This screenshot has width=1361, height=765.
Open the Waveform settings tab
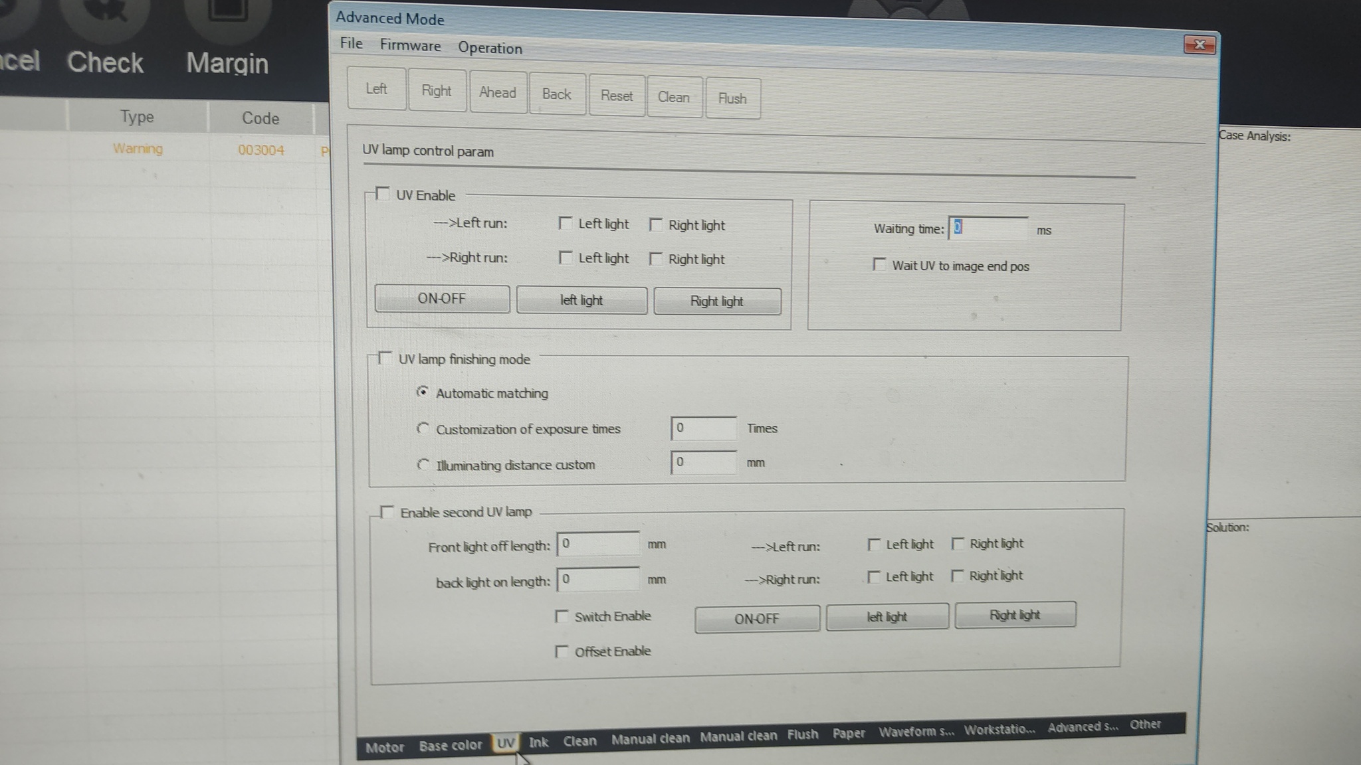(916, 732)
